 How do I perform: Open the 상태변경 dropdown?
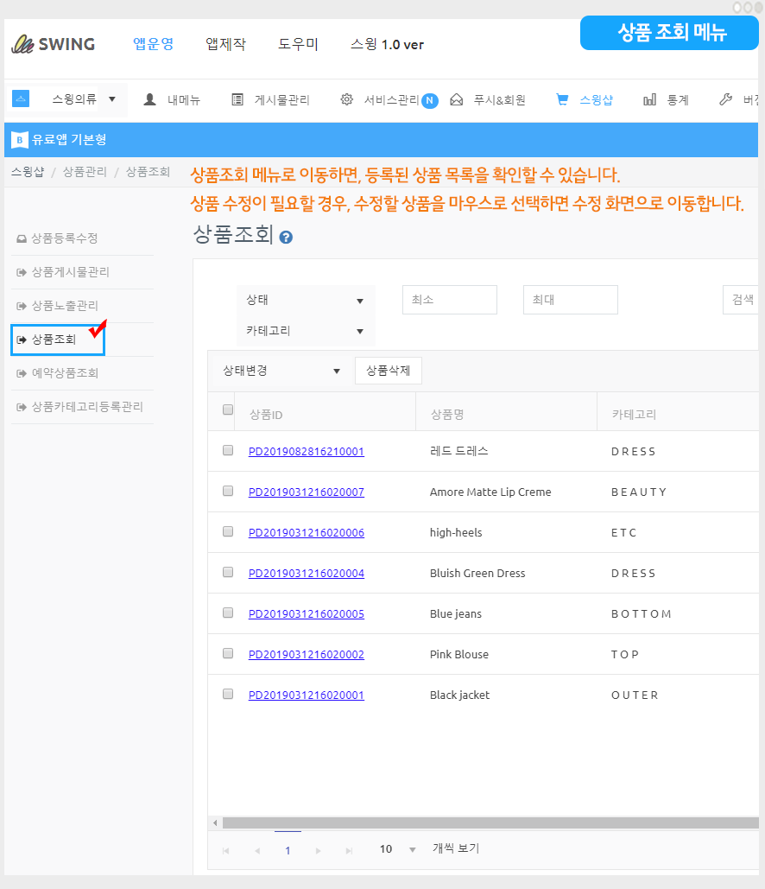pyautogui.click(x=283, y=371)
